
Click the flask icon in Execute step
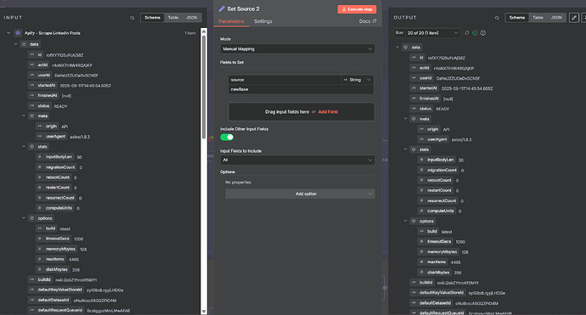pos(344,9)
